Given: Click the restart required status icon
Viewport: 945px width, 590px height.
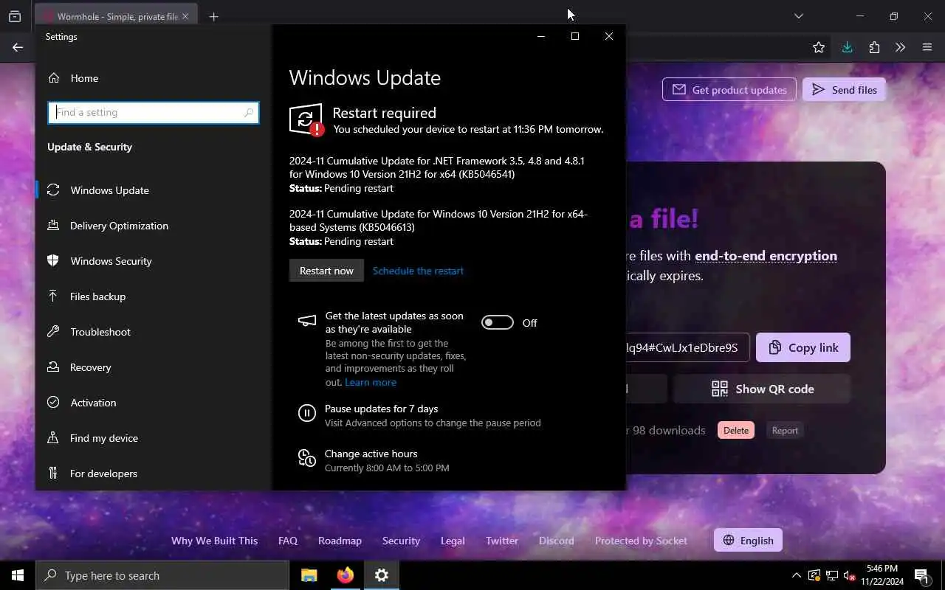Looking at the screenshot, I should (x=306, y=119).
